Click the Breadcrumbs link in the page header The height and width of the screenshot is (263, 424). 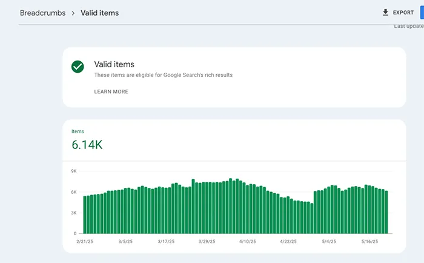click(43, 13)
